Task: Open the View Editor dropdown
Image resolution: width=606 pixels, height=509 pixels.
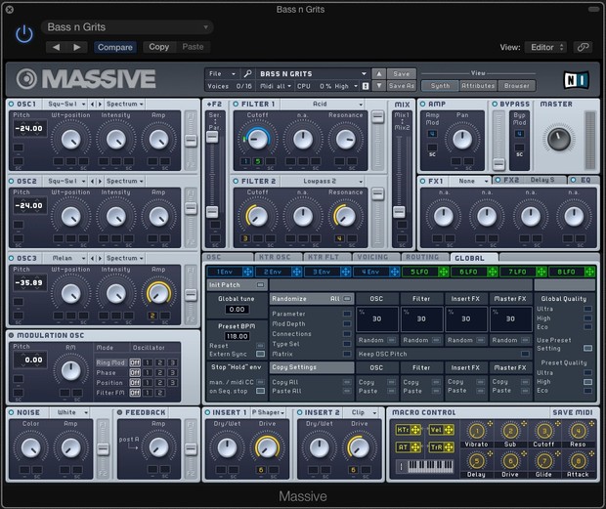Action: (x=546, y=47)
